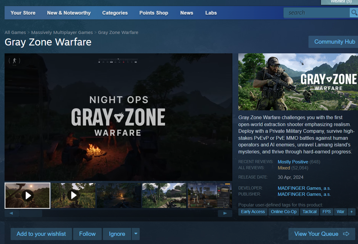Image resolution: width=358 pixels, height=244 pixels.
Task: Open the New & Noteworthy menu
Action: (x=69, y=13)
